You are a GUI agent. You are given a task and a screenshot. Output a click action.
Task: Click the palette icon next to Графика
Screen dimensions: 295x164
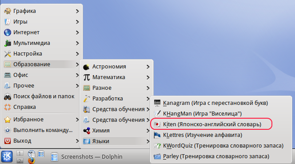click(8, 11)
